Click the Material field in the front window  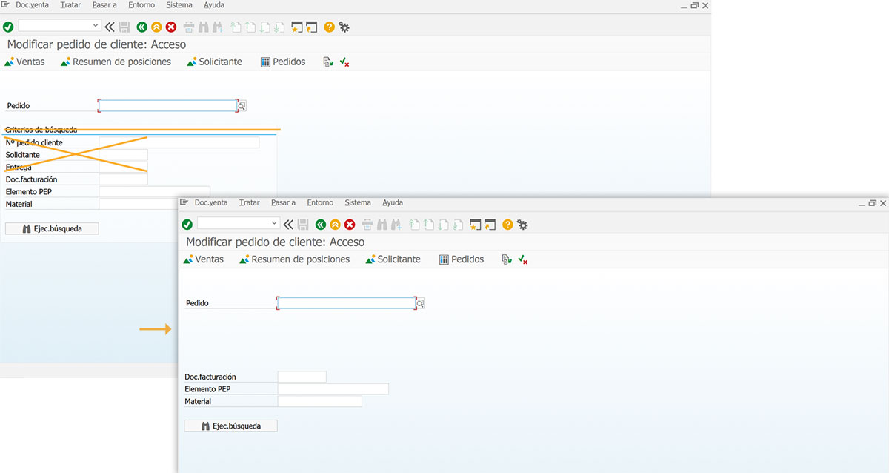[319, 402]
